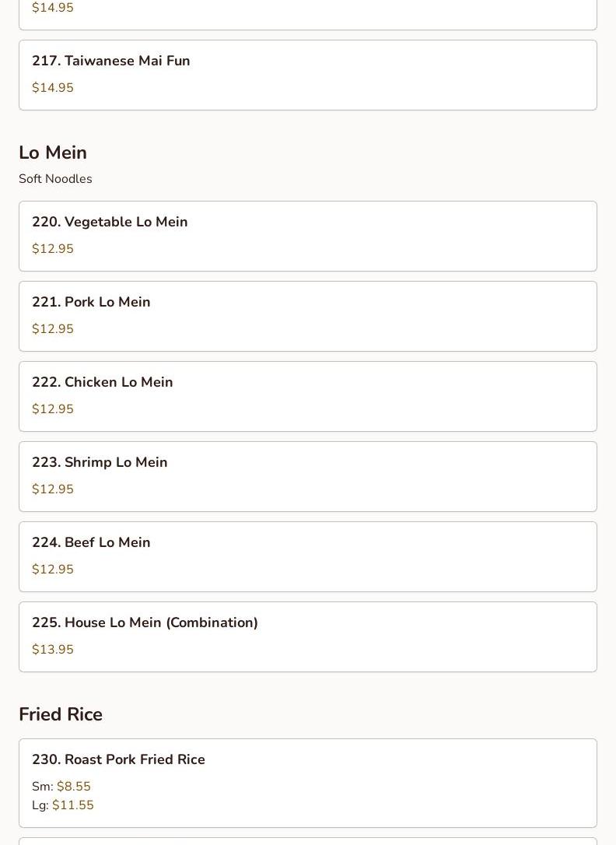Click the Chicken Lo Mein $12.95 price

click(53, 409)
